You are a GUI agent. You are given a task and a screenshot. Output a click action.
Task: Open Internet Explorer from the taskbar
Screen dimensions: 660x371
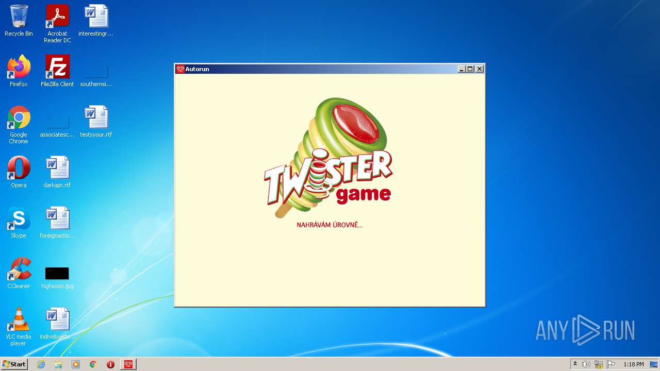pyautogui.click(x=41, y=364)
